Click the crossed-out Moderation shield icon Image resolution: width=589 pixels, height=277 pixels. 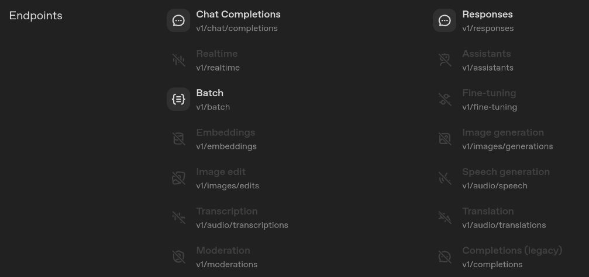click(x=178, y=257)
